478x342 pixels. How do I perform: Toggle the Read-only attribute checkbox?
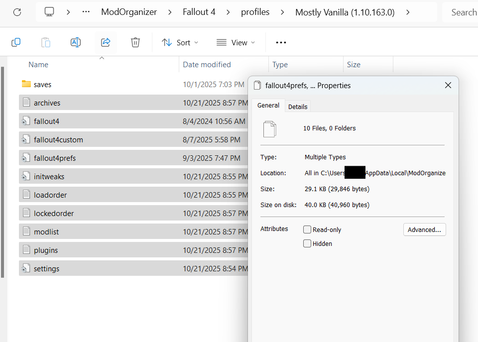pyautogui.click(x=307, y=229)
